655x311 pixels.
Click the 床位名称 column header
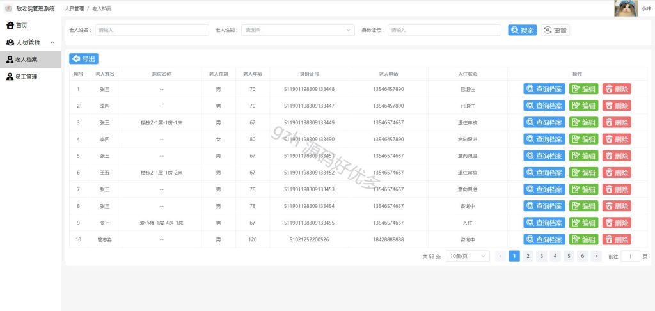161,74
